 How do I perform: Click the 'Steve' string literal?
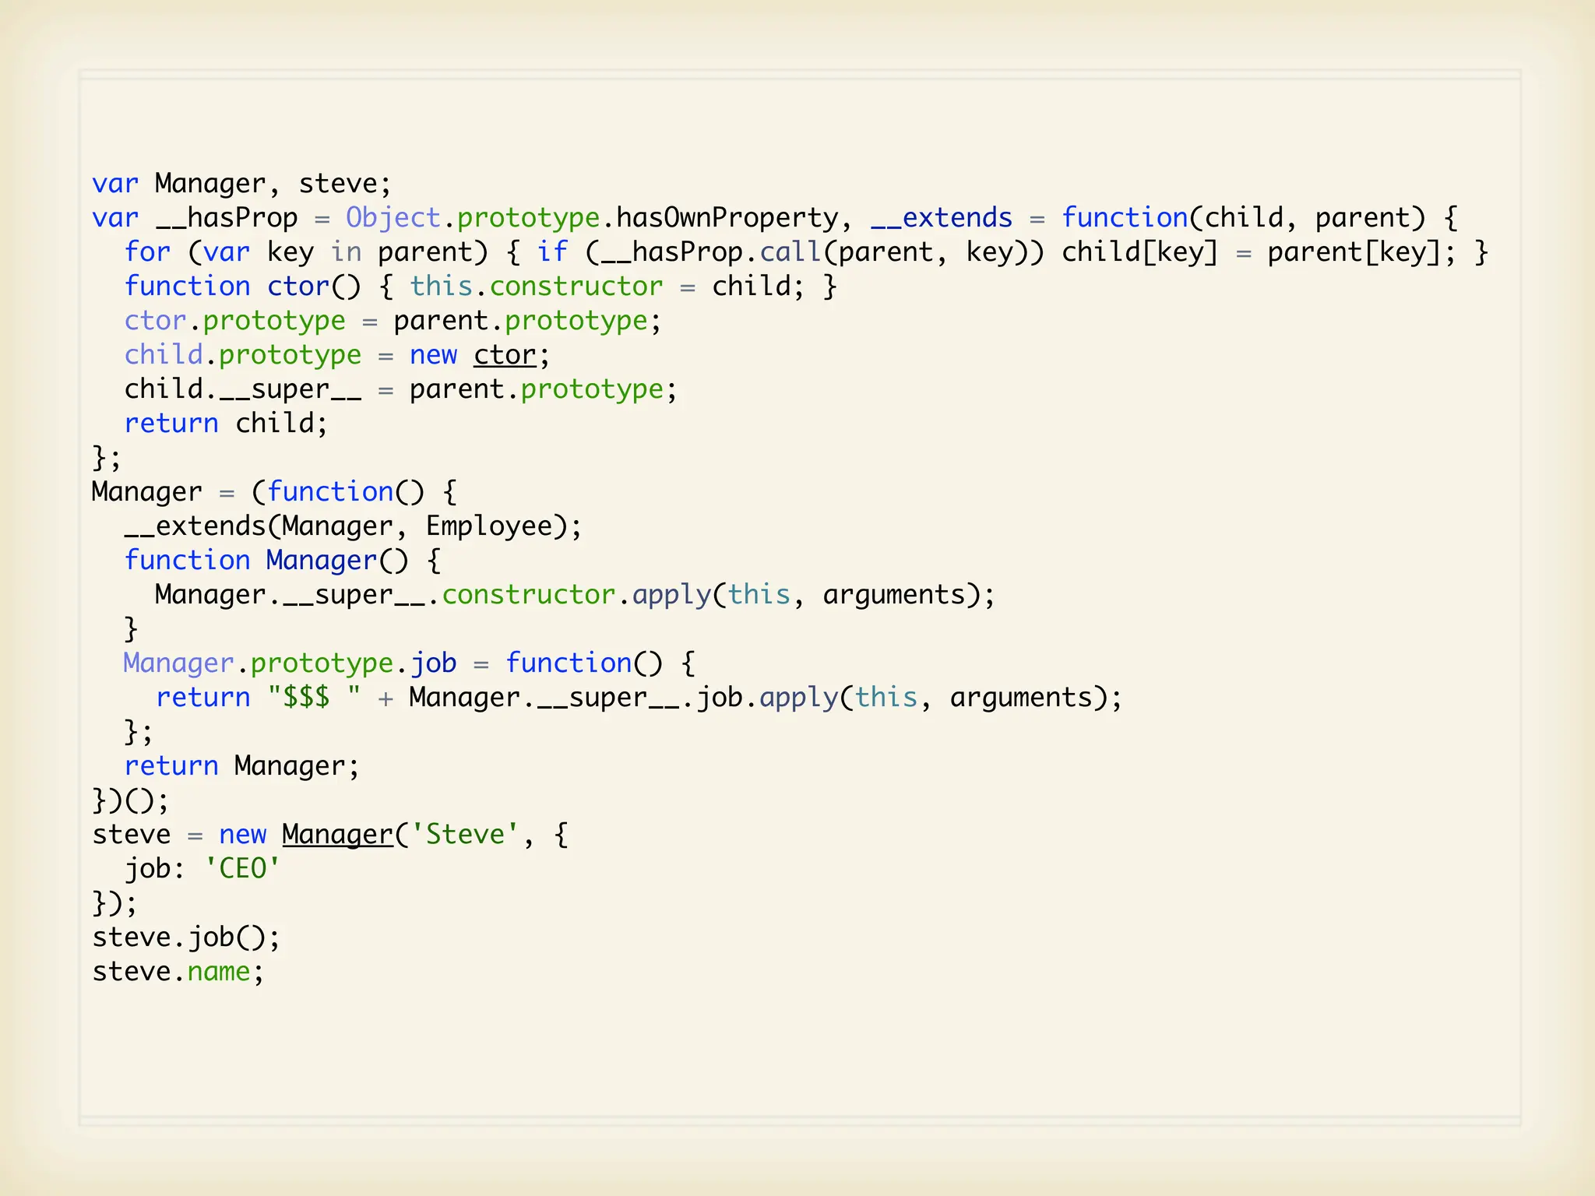[x=465, y=835]
